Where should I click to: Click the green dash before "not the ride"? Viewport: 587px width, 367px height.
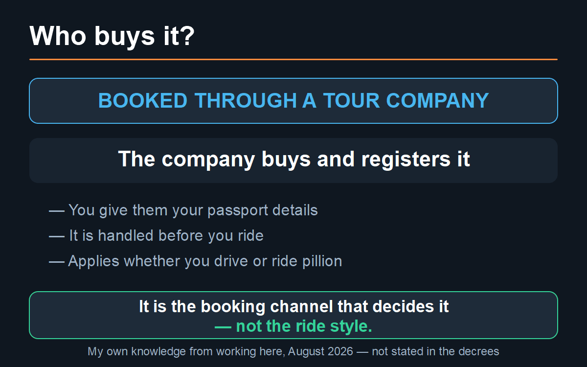(x=223, y=326)
